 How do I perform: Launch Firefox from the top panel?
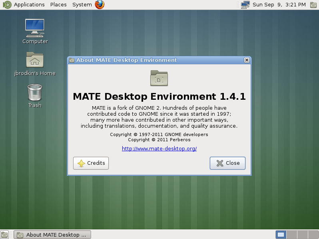(x=100, y=4)
